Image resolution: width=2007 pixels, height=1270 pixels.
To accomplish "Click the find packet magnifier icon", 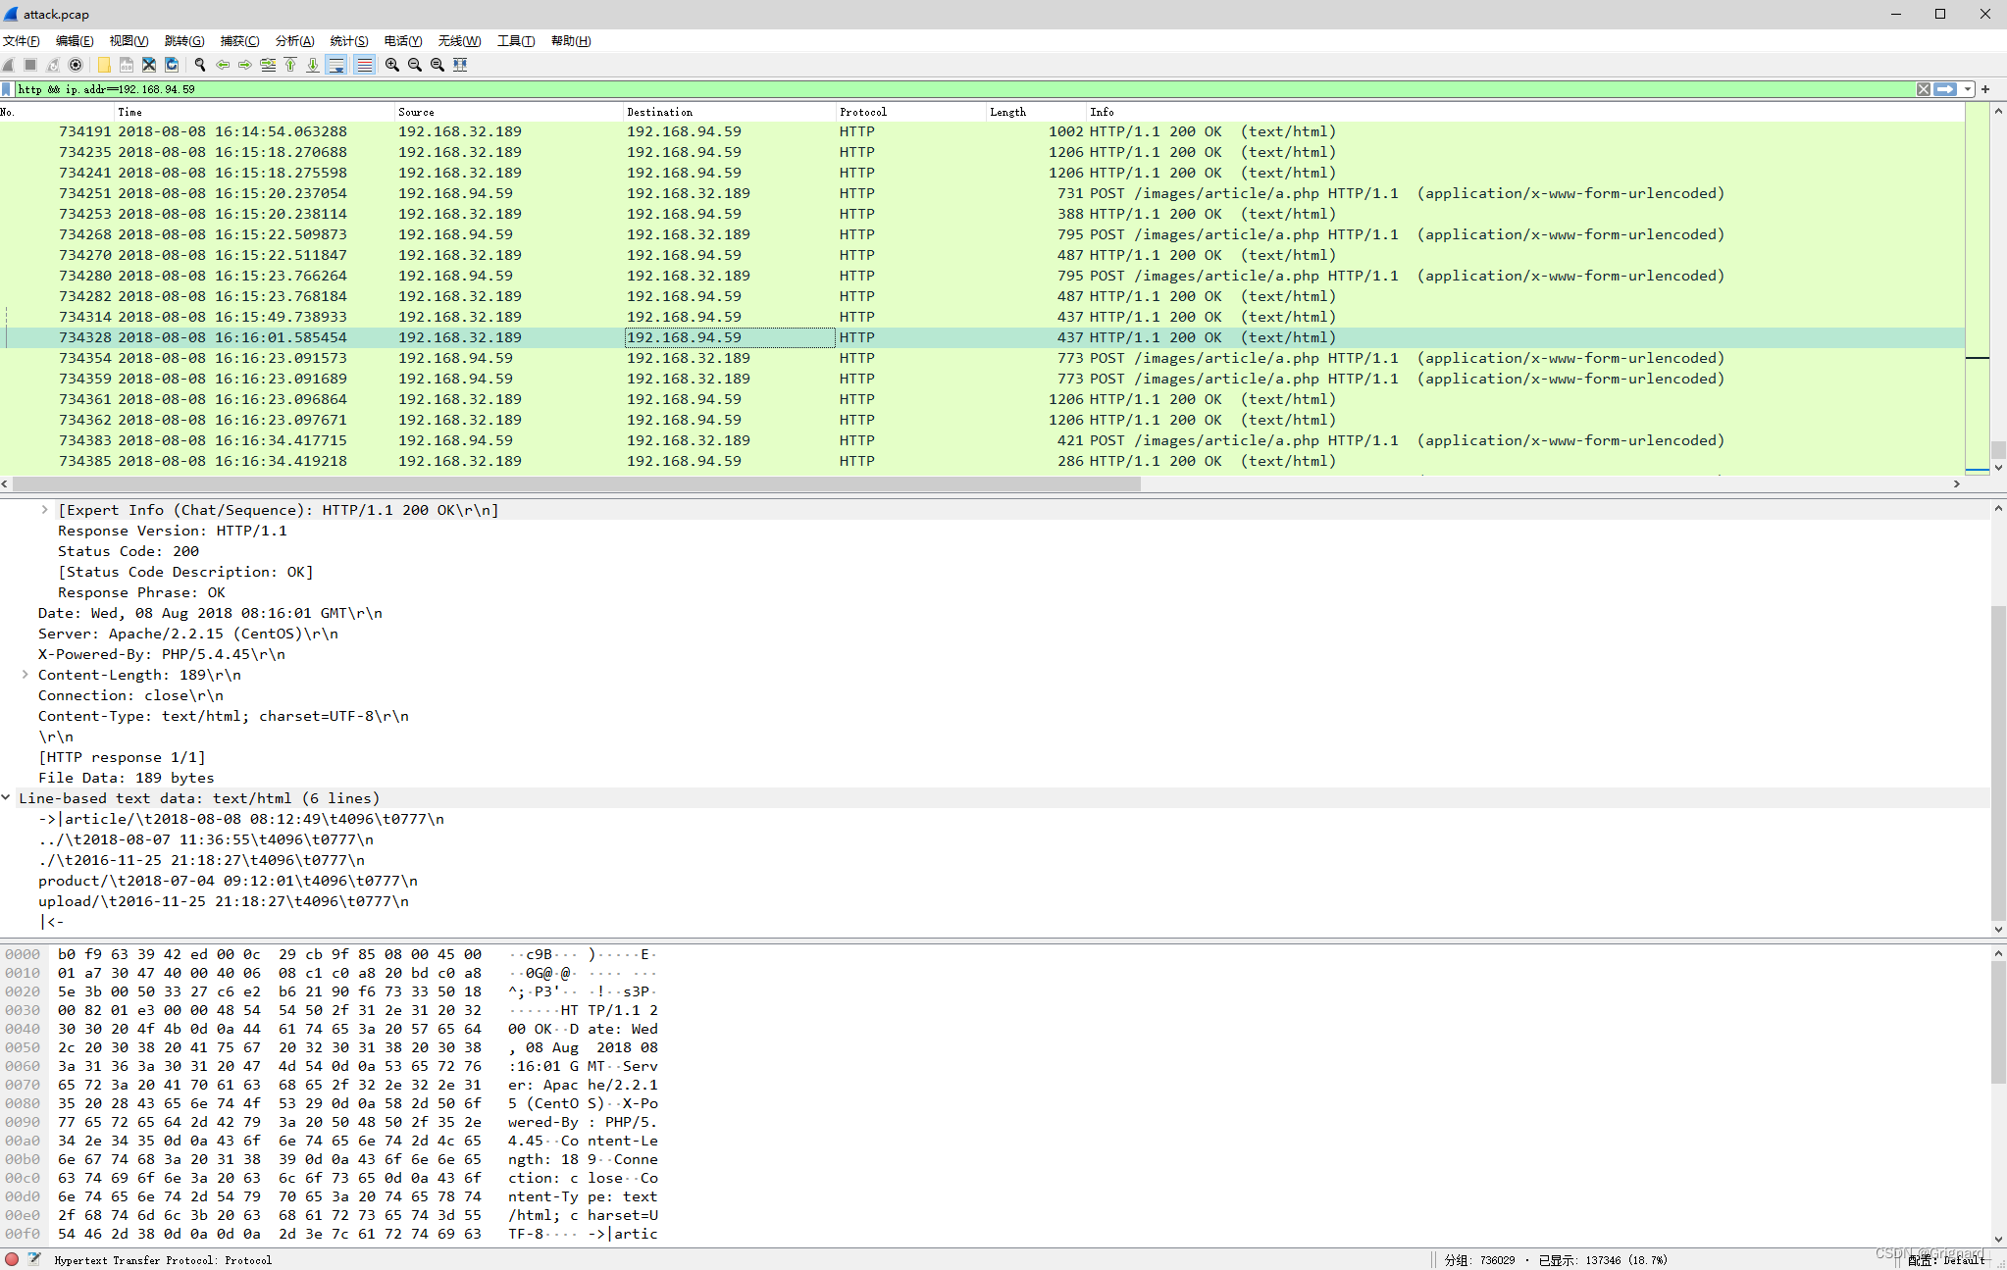I will point(200,65).
